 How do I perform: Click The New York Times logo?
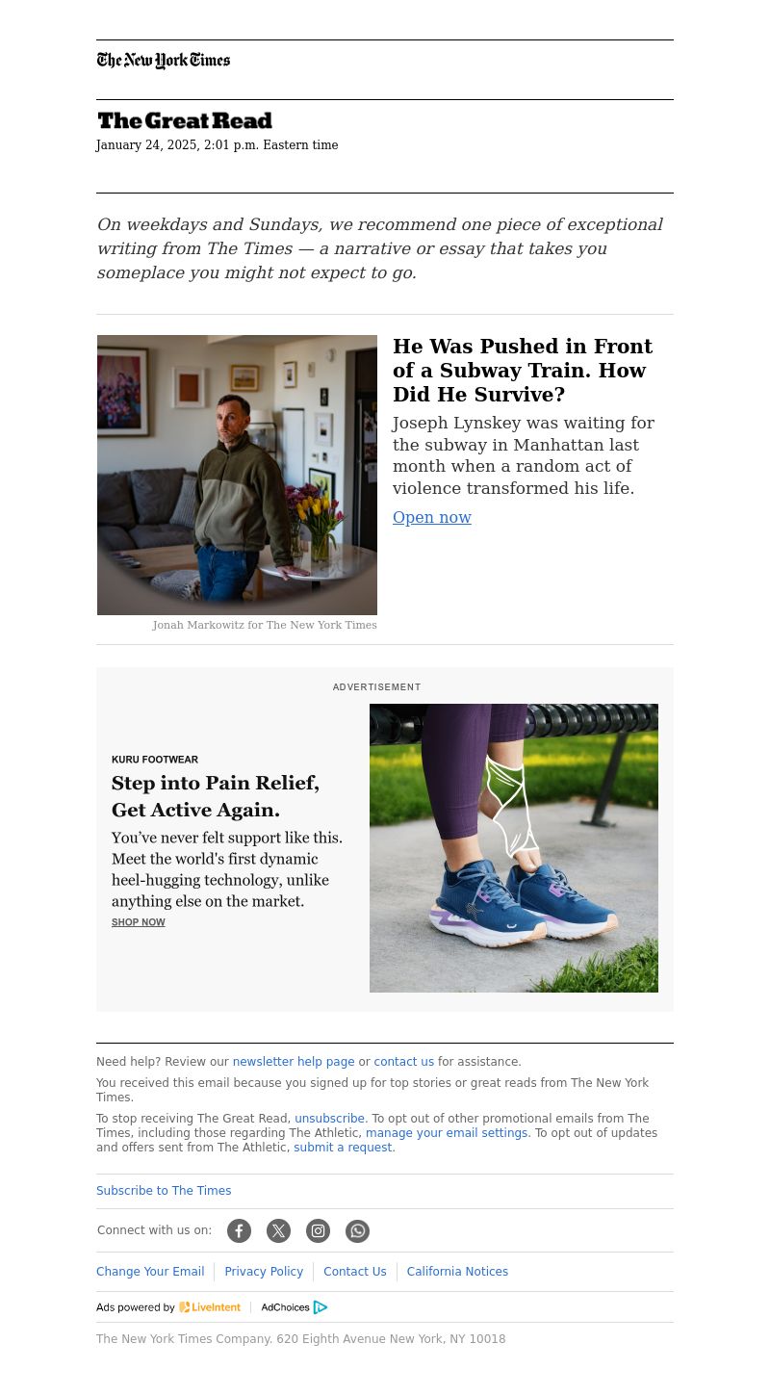click(x=164, y=61)
